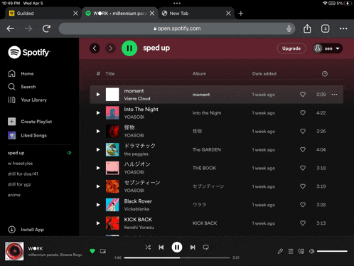Click the duration clock column icon
Screen dimensions: 354x266
tap(325, 74)
